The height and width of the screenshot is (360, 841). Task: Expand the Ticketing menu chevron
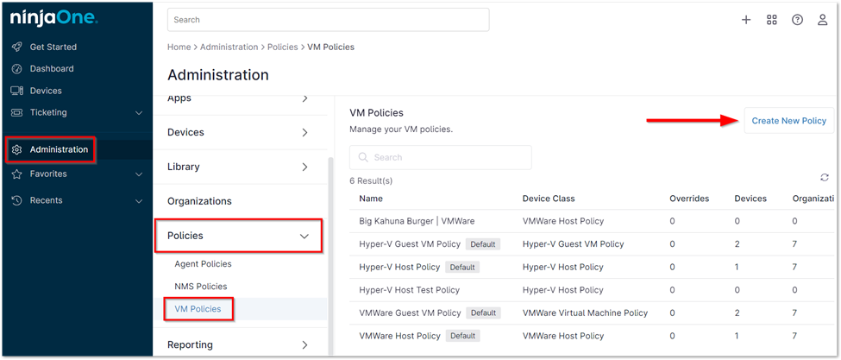(x=139, y=113)
